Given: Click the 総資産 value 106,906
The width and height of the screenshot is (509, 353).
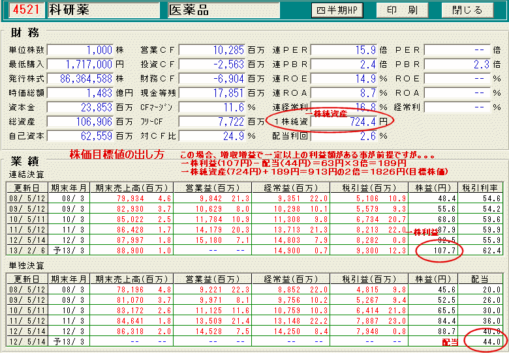Looking at the screenshot, I should 80,121.
